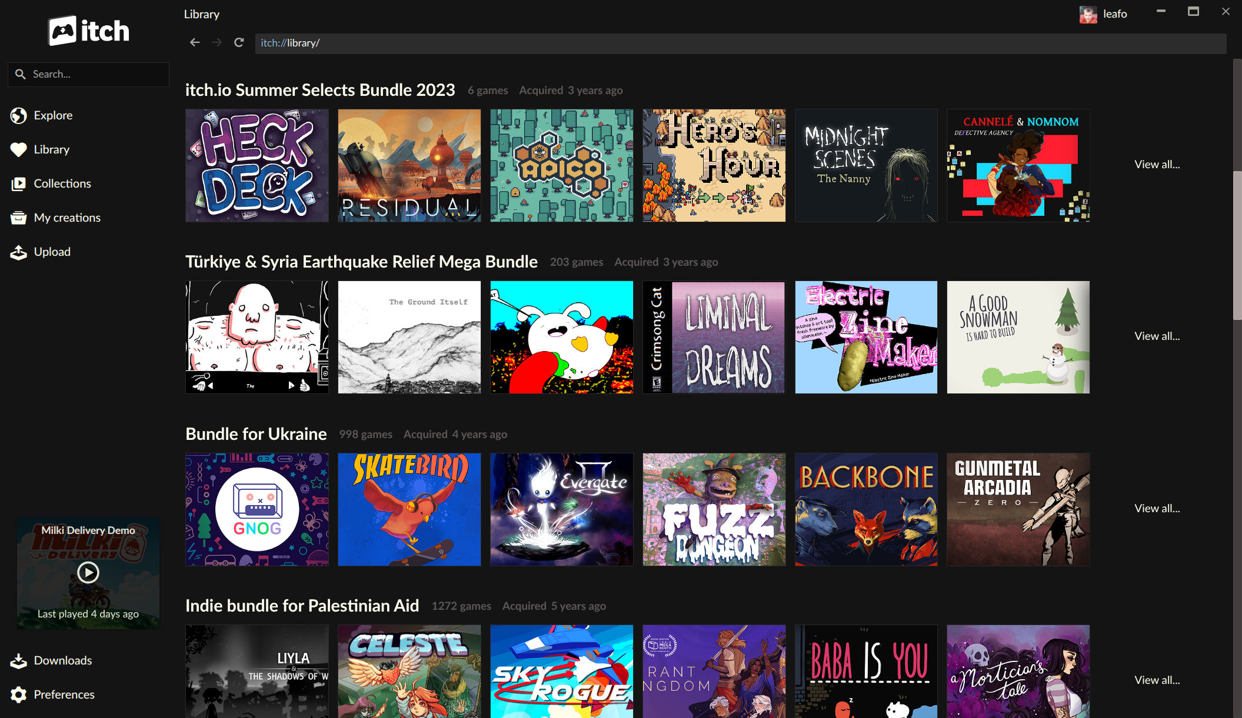Open the Residual game thumbnail

pos(409,165)
